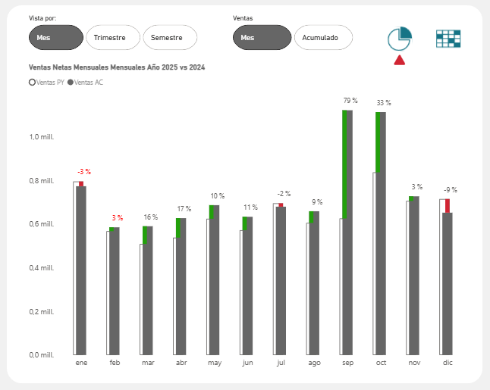Click the Ventas AC legend marker
This screenshot has height=390, width=490.
[x=71, y=82]
